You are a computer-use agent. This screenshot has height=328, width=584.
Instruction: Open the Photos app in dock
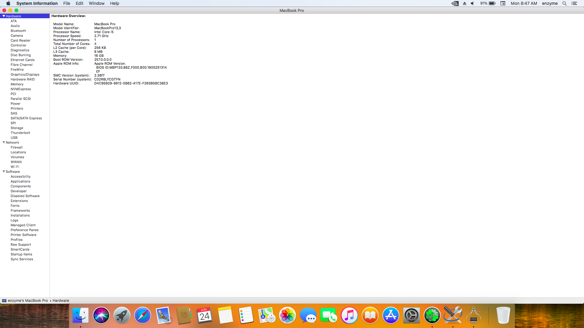tap(287, 316)
